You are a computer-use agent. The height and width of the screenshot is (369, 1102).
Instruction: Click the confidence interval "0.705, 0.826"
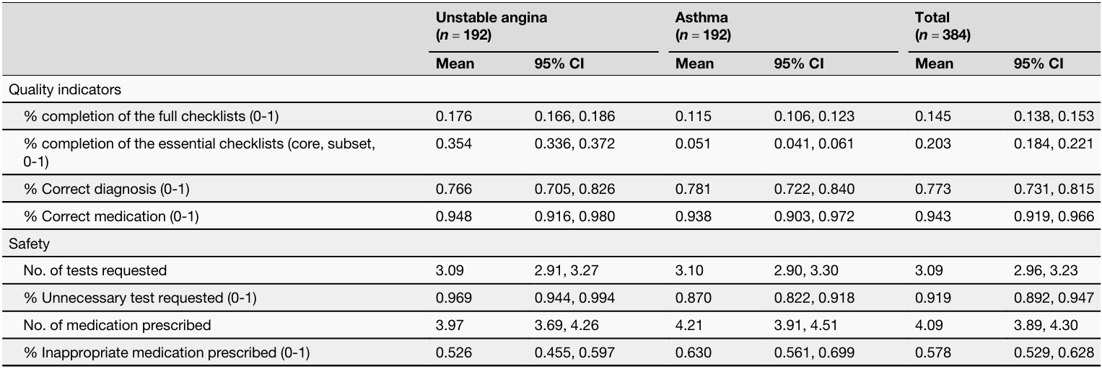[574, 190]
